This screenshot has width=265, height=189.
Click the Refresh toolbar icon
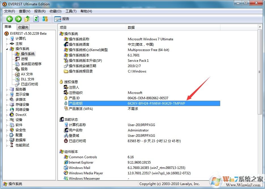(36, 19)
